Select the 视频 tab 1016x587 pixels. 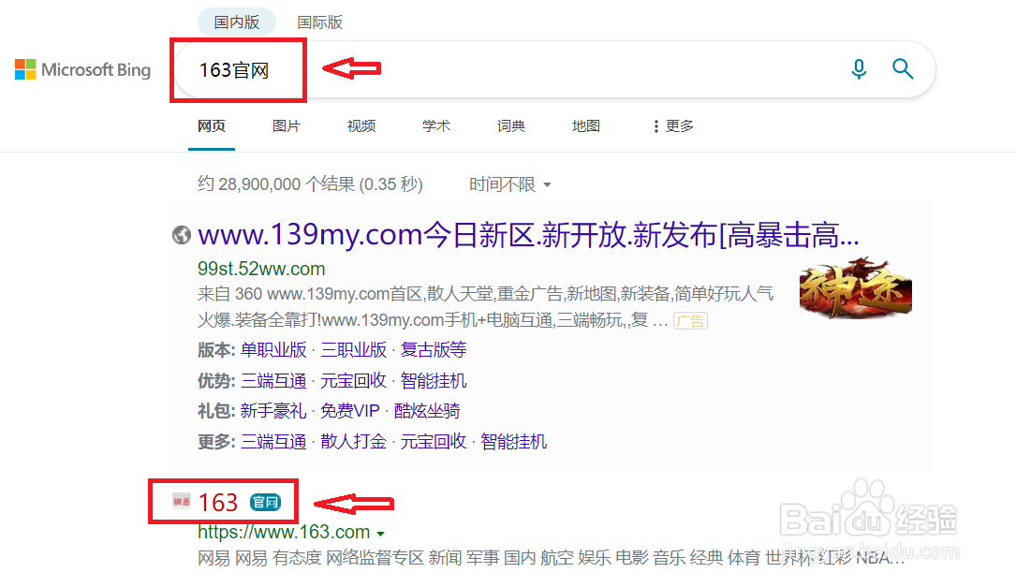361,125
